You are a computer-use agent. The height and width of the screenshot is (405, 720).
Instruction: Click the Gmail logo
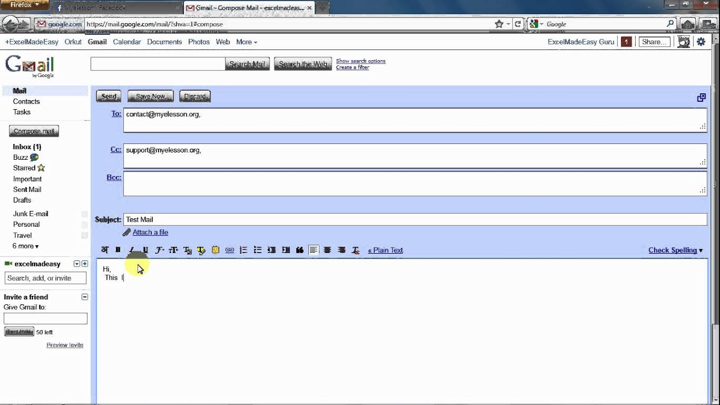point(30,66)
